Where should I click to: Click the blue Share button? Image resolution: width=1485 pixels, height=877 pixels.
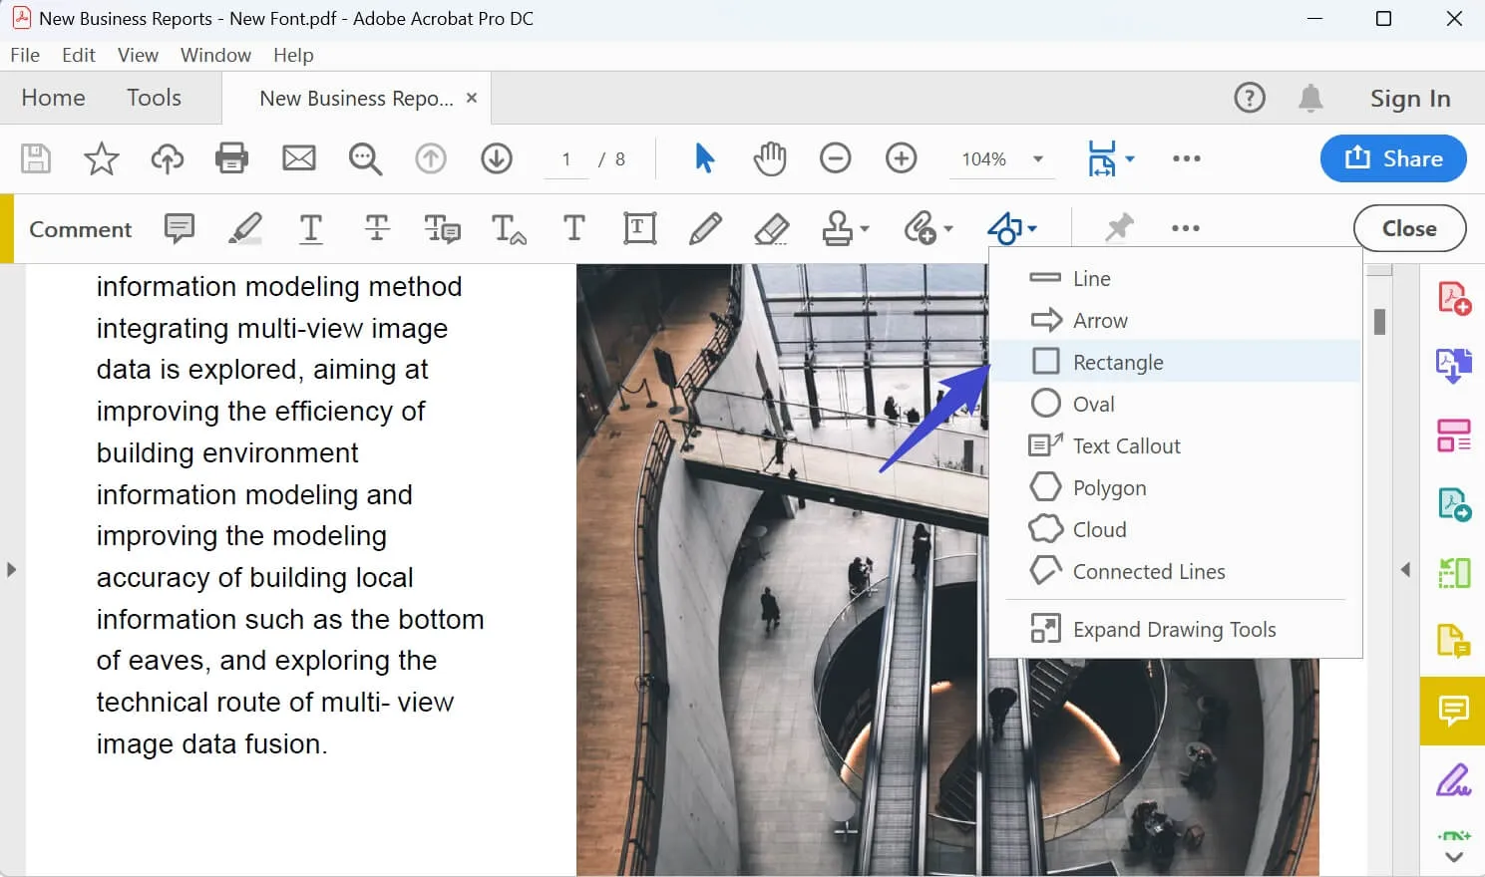1392,158
